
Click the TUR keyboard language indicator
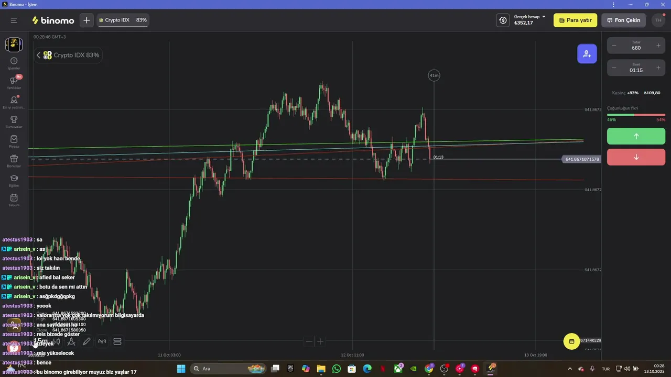coord(605,369)
